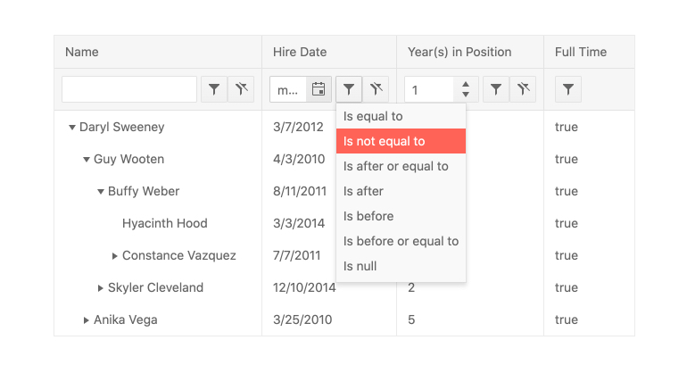Click the Years in Position filter operator icon

(x=495, y=89)
